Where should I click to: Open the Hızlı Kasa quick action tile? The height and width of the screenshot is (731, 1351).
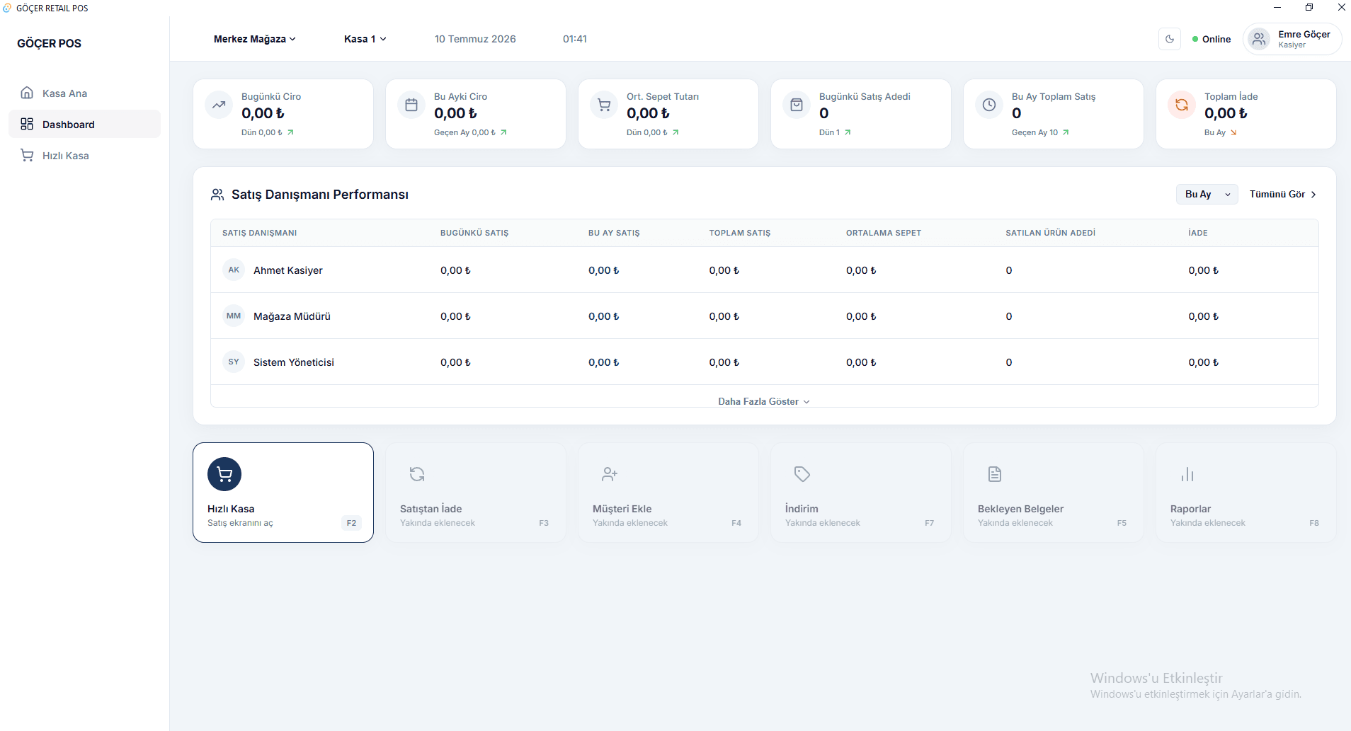click(283, 493)
